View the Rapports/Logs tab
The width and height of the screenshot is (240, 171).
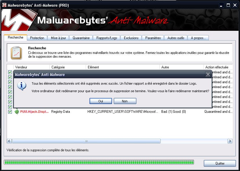(x=107, y=38)
